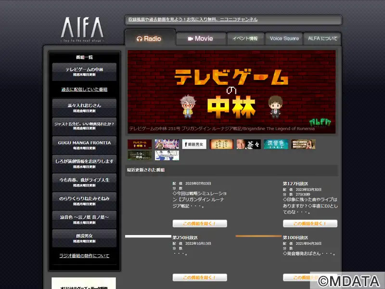Click the dark green 5分 映画 thumbnail
Image resolution: width=385 pixels, height=289 pixels.
(x=140, y=155)
